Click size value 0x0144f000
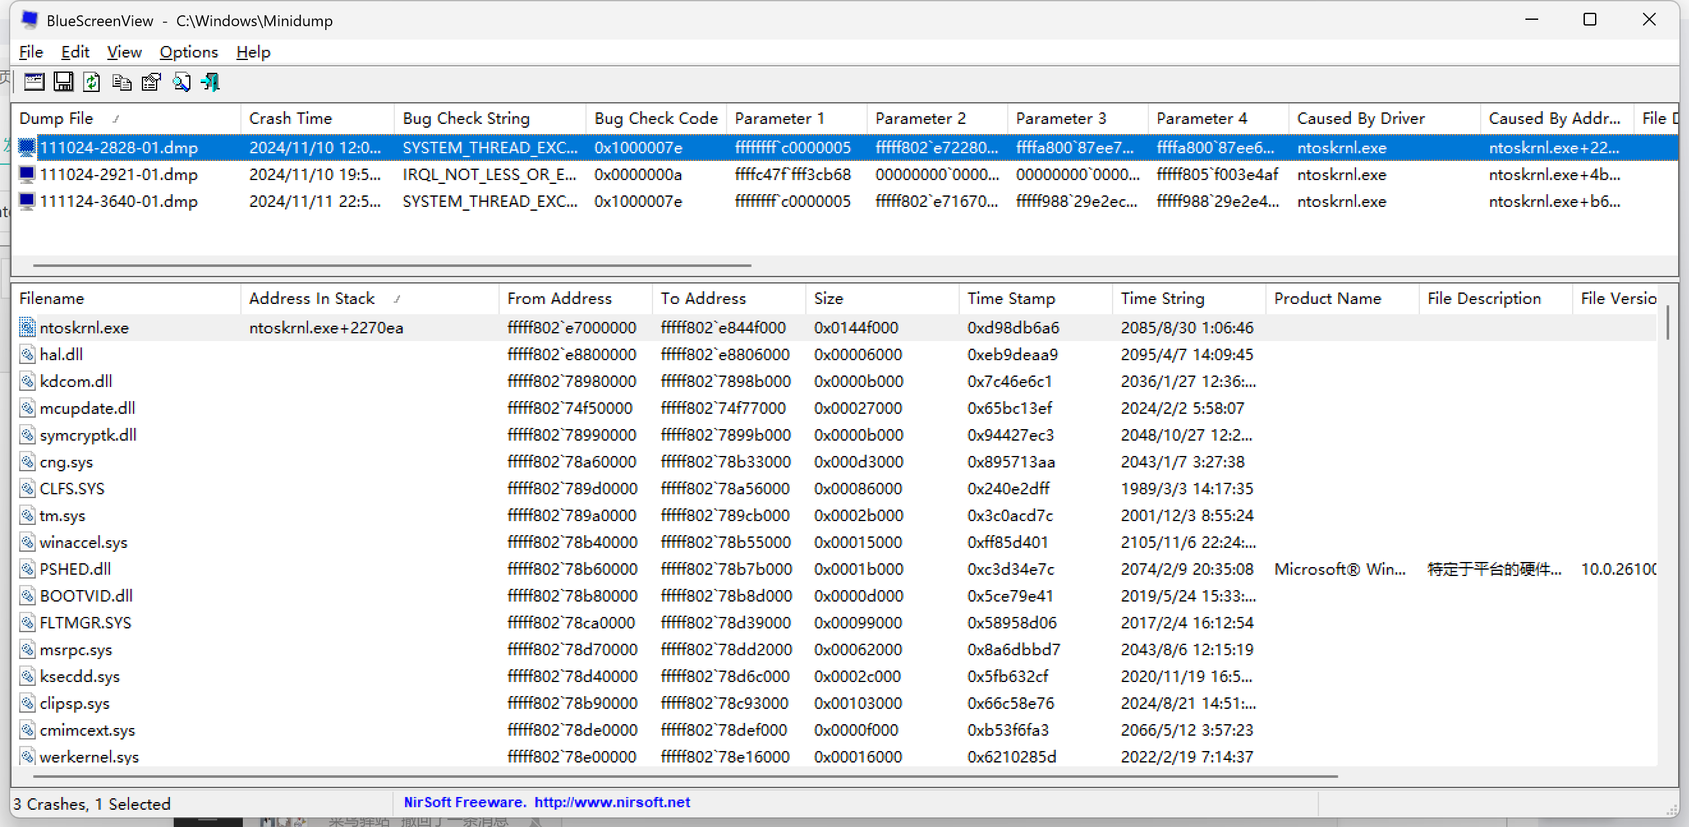The width and height of the screenshot is (1689, 827). pos(856,328)
